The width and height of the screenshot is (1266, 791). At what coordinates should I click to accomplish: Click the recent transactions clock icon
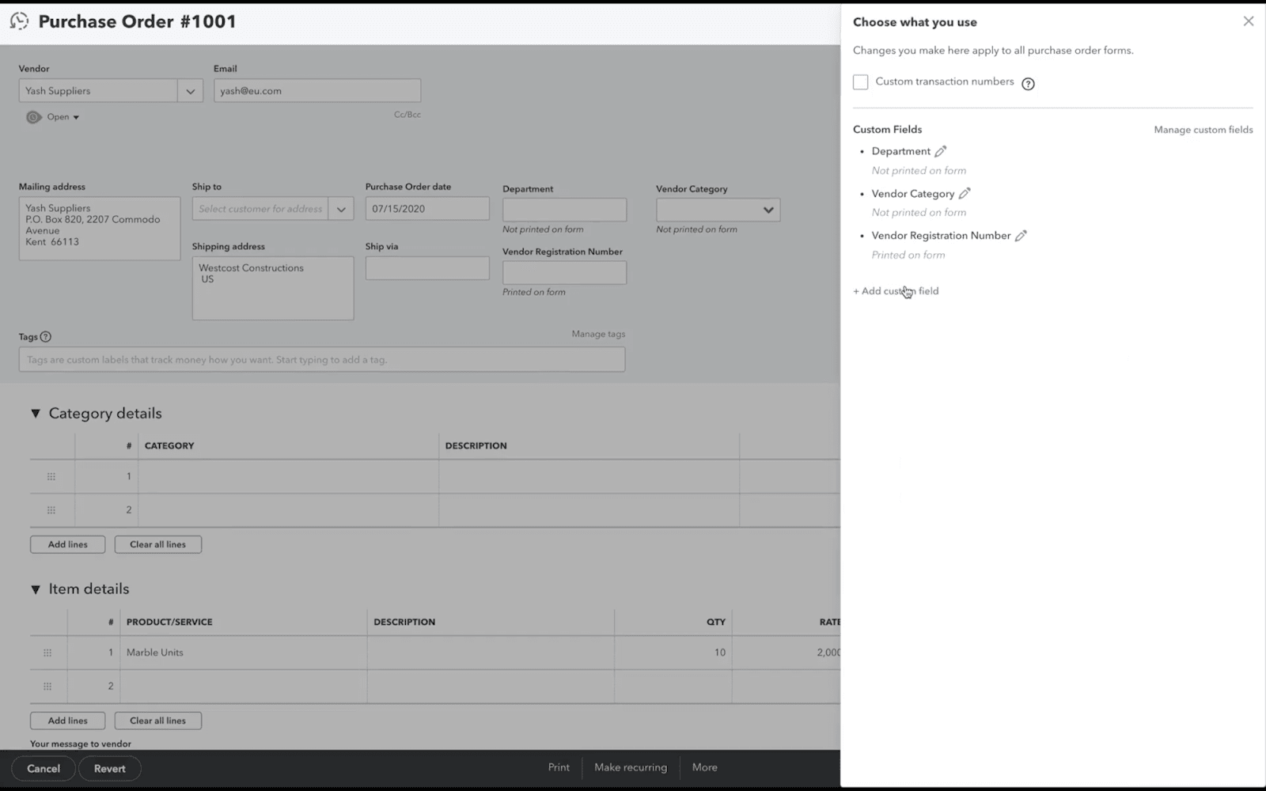pos(19,21)
